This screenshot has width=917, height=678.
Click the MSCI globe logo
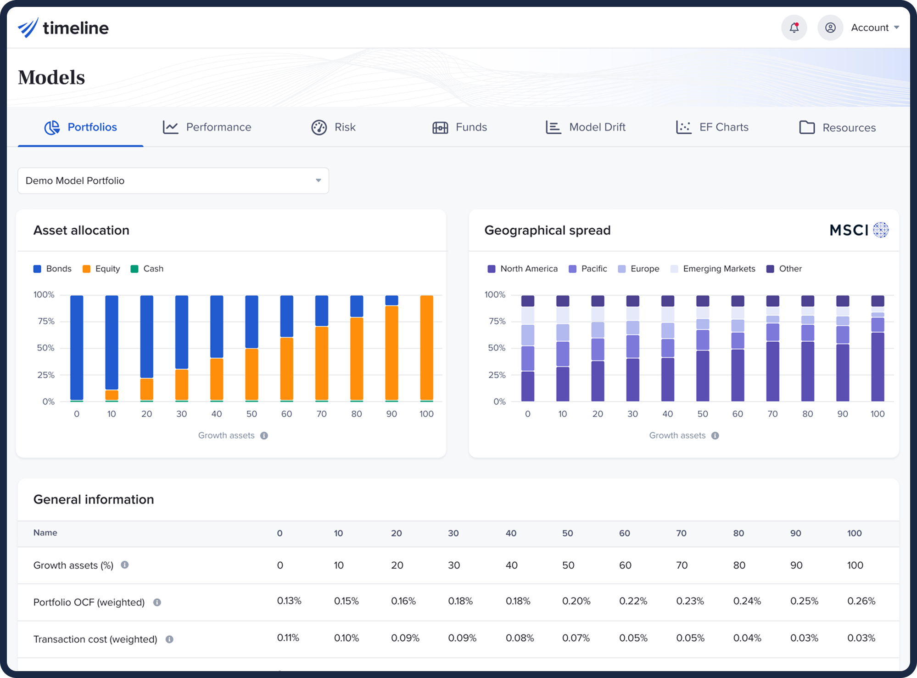(880, 230)
